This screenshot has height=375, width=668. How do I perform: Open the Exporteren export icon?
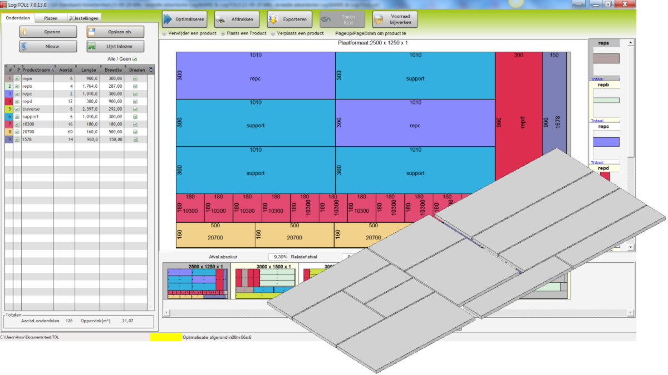[x=274, y=19]
